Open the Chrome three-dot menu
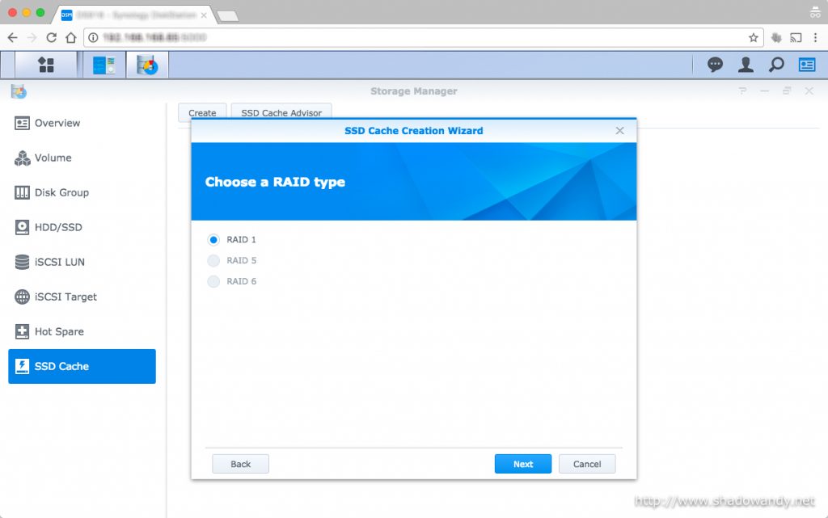 (x=815, y=37)
